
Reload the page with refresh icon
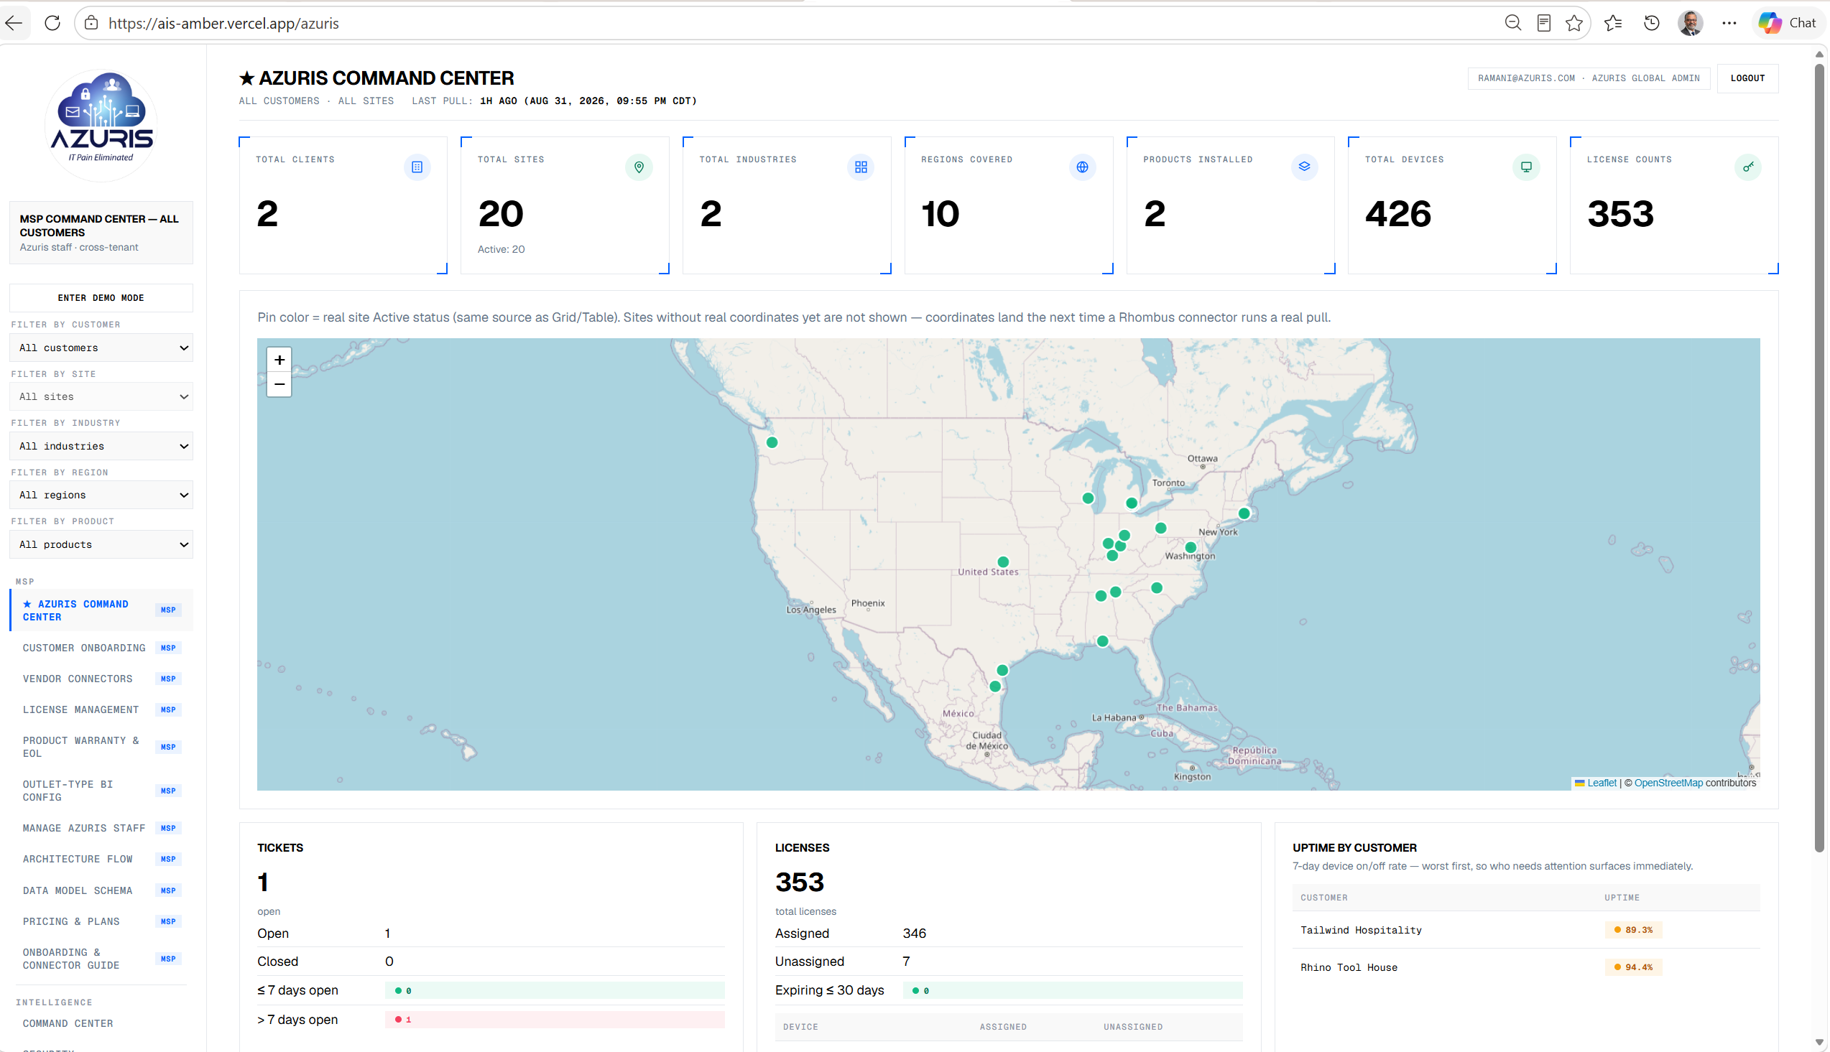click(52, 23)
